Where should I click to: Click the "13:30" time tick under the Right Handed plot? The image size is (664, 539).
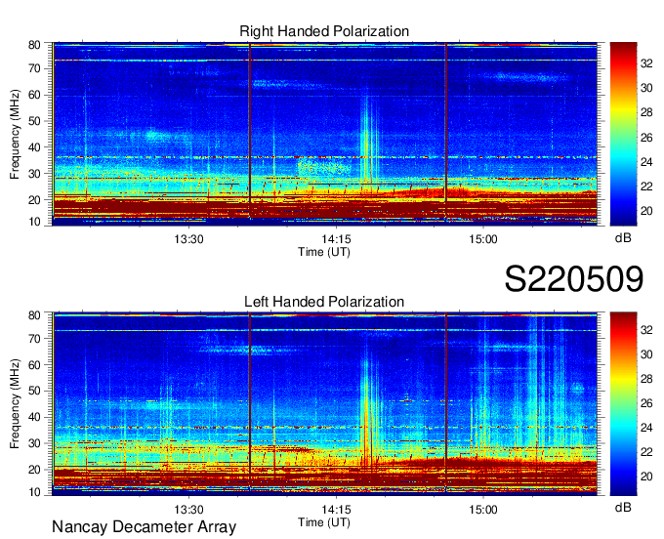coord(188,239)
